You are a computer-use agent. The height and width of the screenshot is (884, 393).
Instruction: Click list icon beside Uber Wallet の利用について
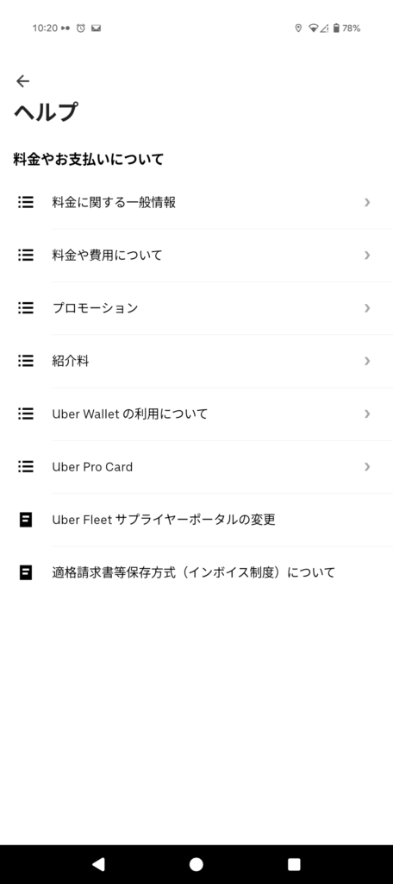(25, 414)
